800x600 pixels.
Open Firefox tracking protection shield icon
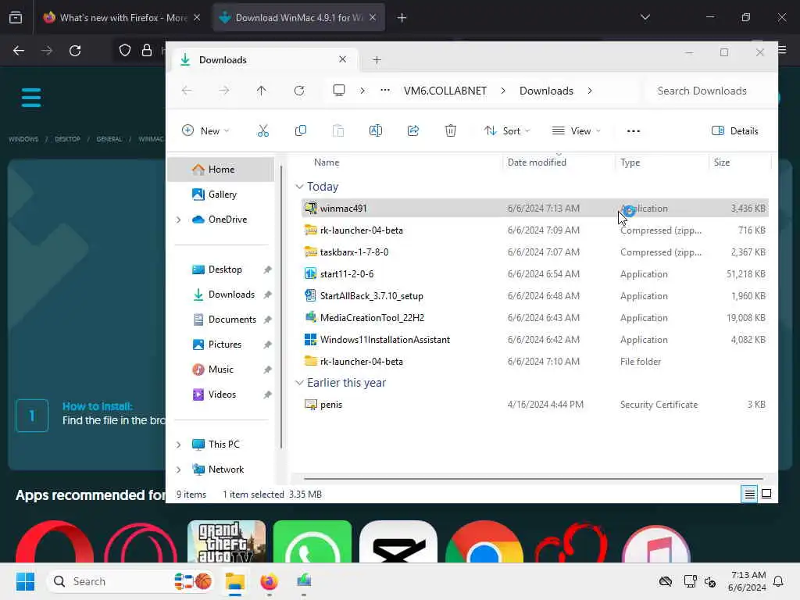(125, 51)
